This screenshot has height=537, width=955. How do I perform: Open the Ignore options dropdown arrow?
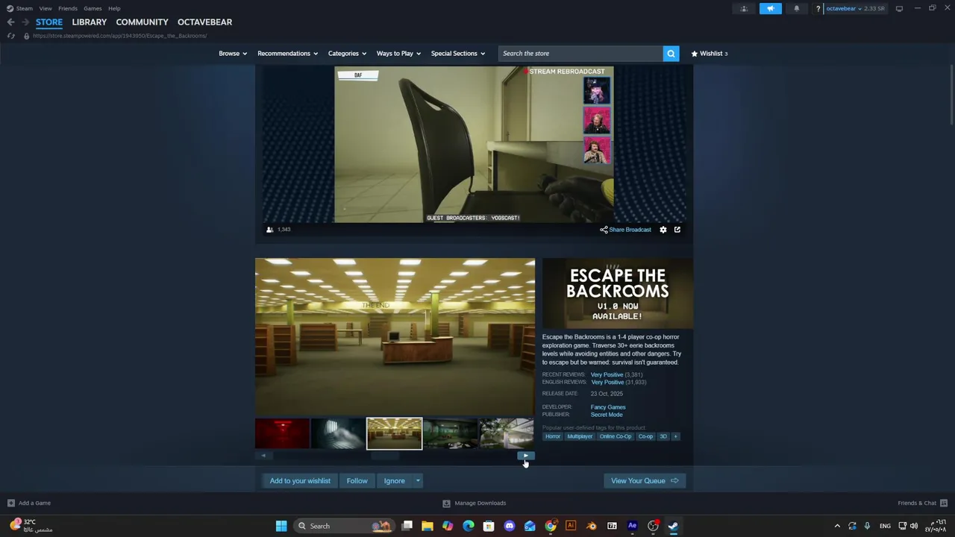[418, 481]
